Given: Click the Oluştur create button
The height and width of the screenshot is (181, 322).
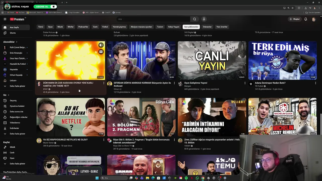Looking at the screenshot, I should pos(294,19).
